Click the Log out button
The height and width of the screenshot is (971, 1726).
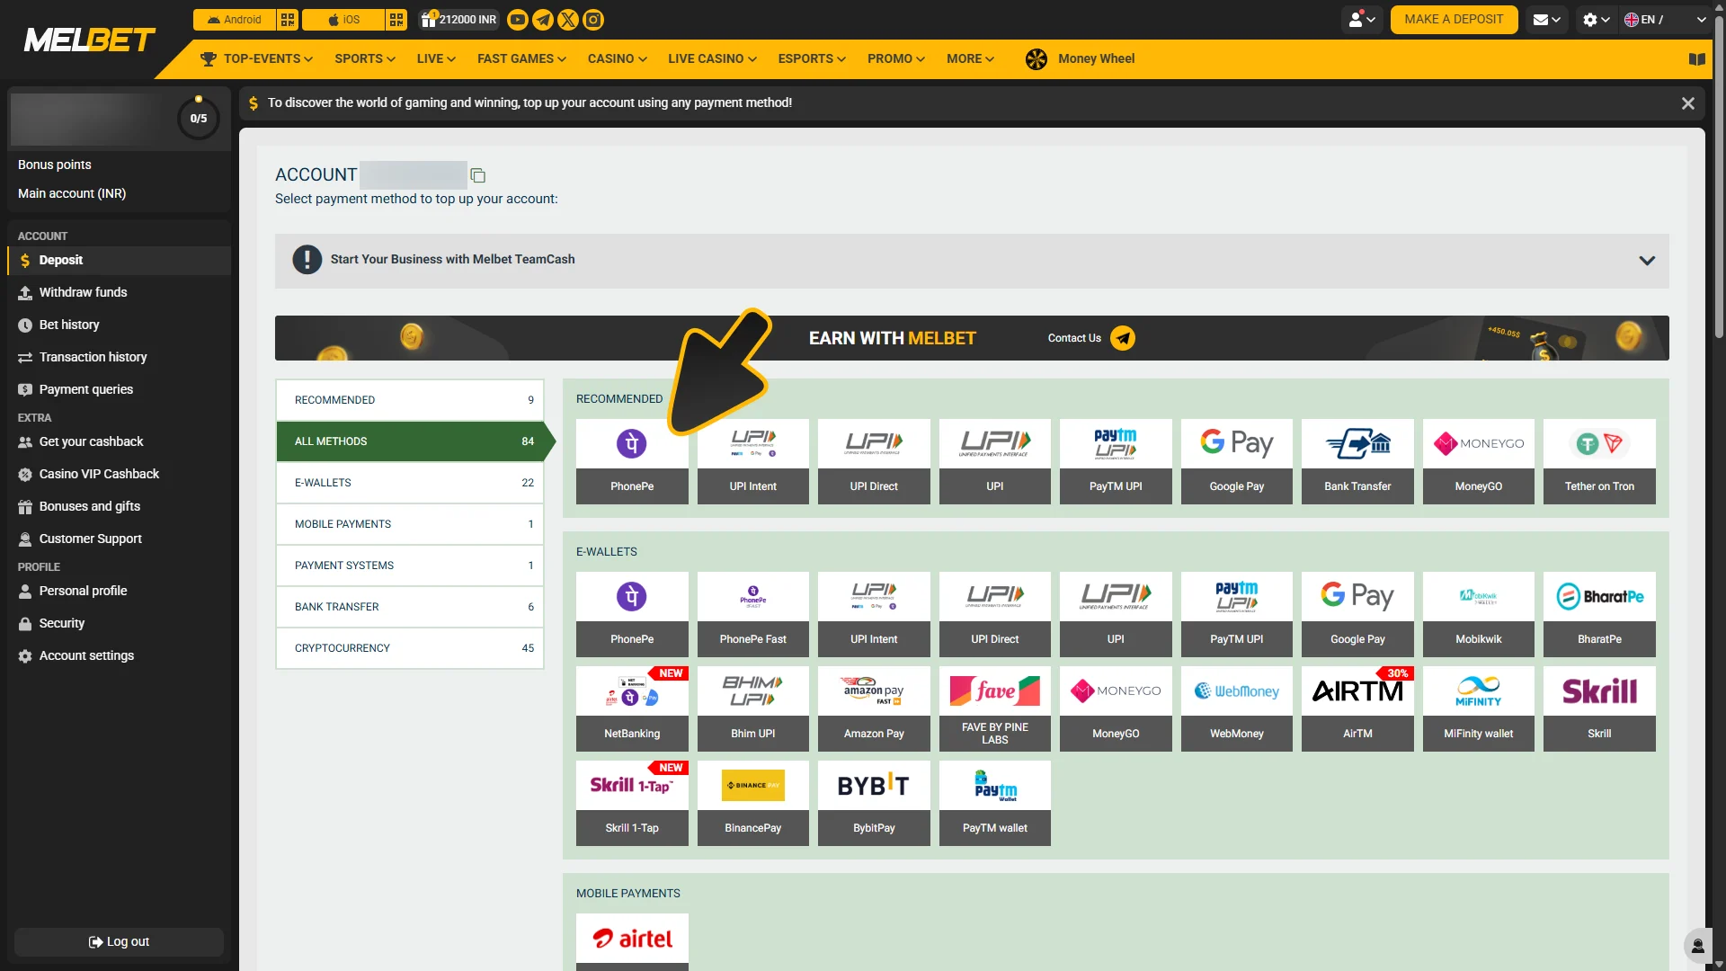click(x=119, y=941)
